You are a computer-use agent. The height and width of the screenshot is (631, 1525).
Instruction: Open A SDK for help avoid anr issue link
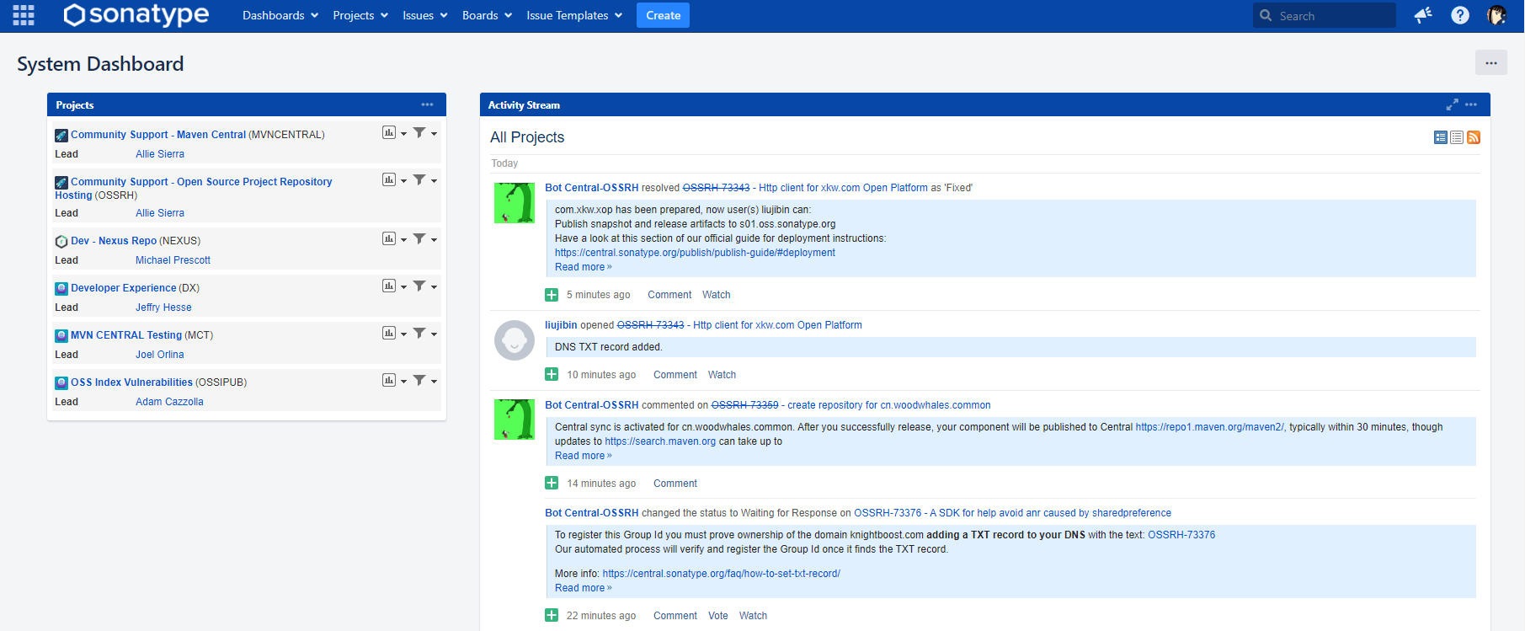[1050, 513]
